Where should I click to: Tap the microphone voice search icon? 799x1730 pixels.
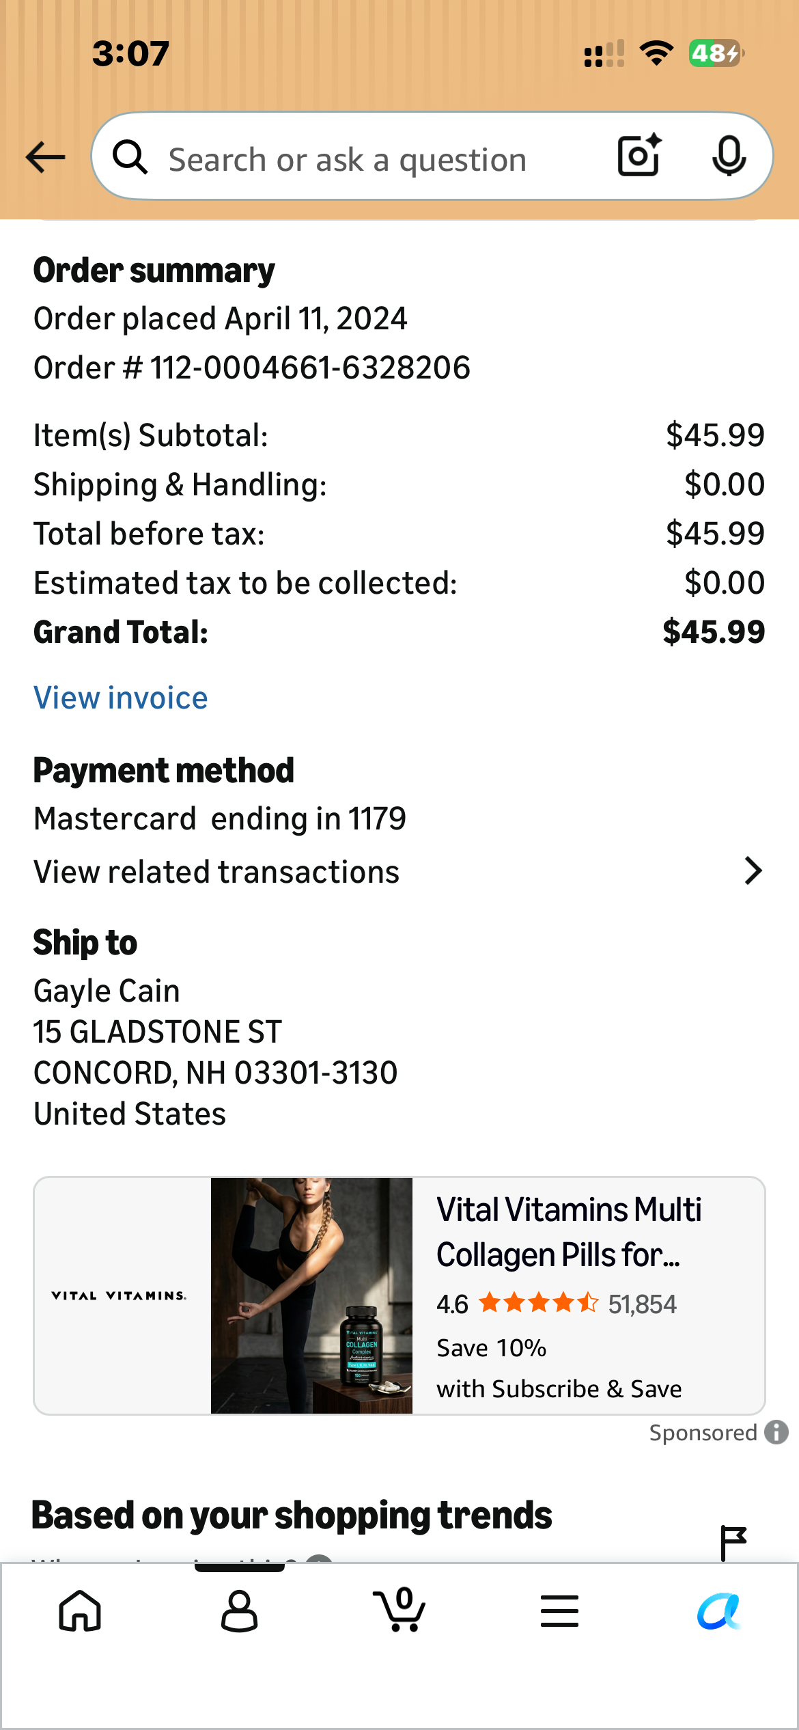coord(729,156)
